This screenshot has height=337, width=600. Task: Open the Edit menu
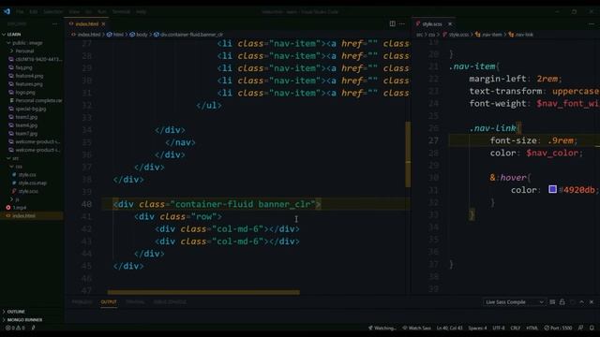(x=34, y=12)
